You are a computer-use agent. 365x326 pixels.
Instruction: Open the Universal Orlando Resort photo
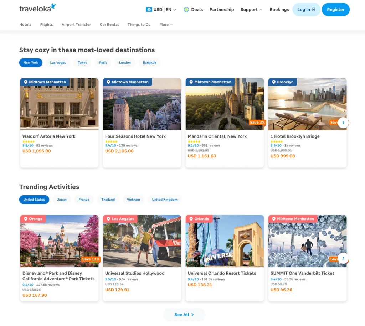coord(225,242)
